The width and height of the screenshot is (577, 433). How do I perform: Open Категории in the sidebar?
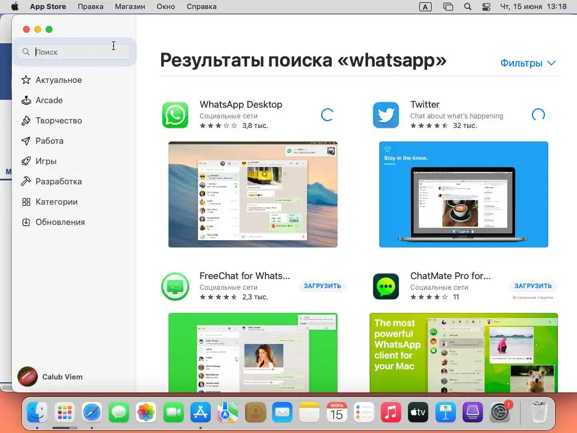(50, 201)
